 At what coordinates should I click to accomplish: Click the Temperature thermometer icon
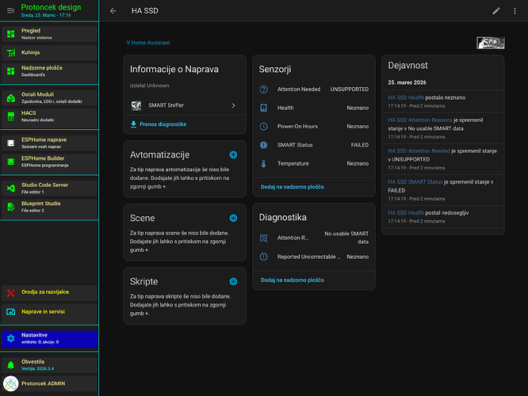pyautogui.click(x=264, y=163)
